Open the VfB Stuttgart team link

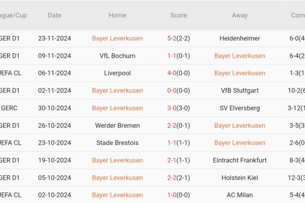(x=240, y=90)
